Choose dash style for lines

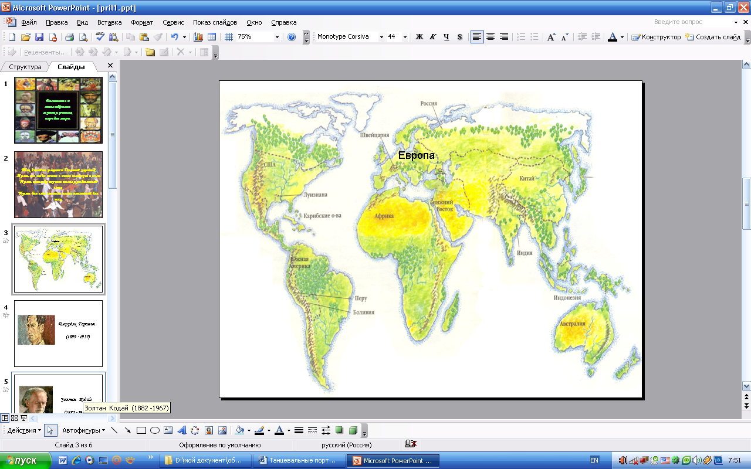(x=312, y=430)
